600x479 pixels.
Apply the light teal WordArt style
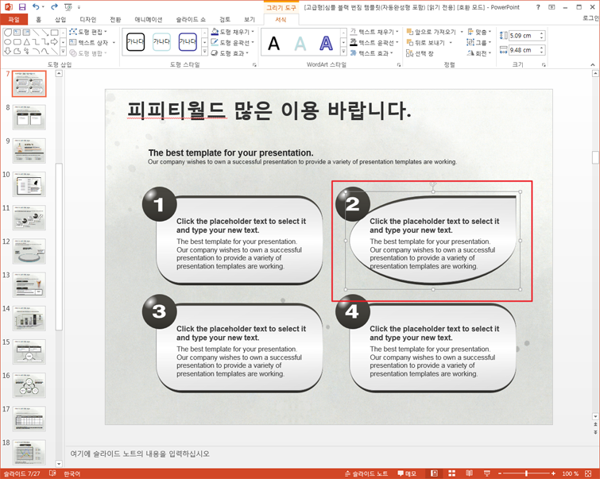300,43
